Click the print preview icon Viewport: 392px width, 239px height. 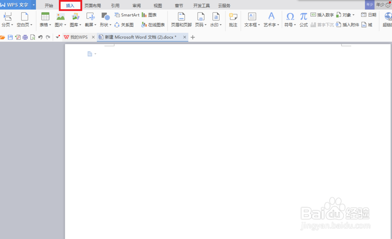point(33,37)
